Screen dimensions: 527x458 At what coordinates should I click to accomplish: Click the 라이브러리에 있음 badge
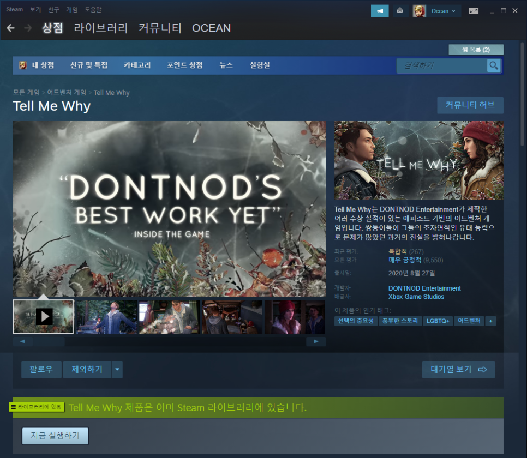coord(37,407)
